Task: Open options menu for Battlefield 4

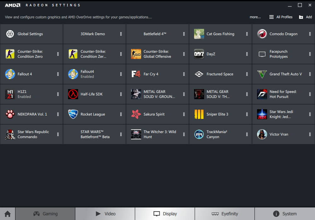Action: pos(184,34)
